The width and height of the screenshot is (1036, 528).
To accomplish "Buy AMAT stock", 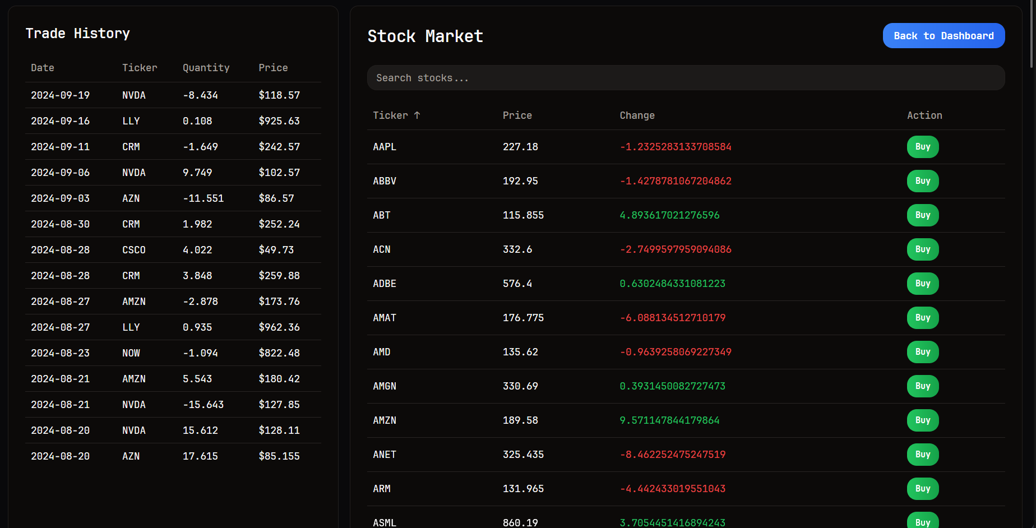I will pyautogui.click(x=923, y=318).
